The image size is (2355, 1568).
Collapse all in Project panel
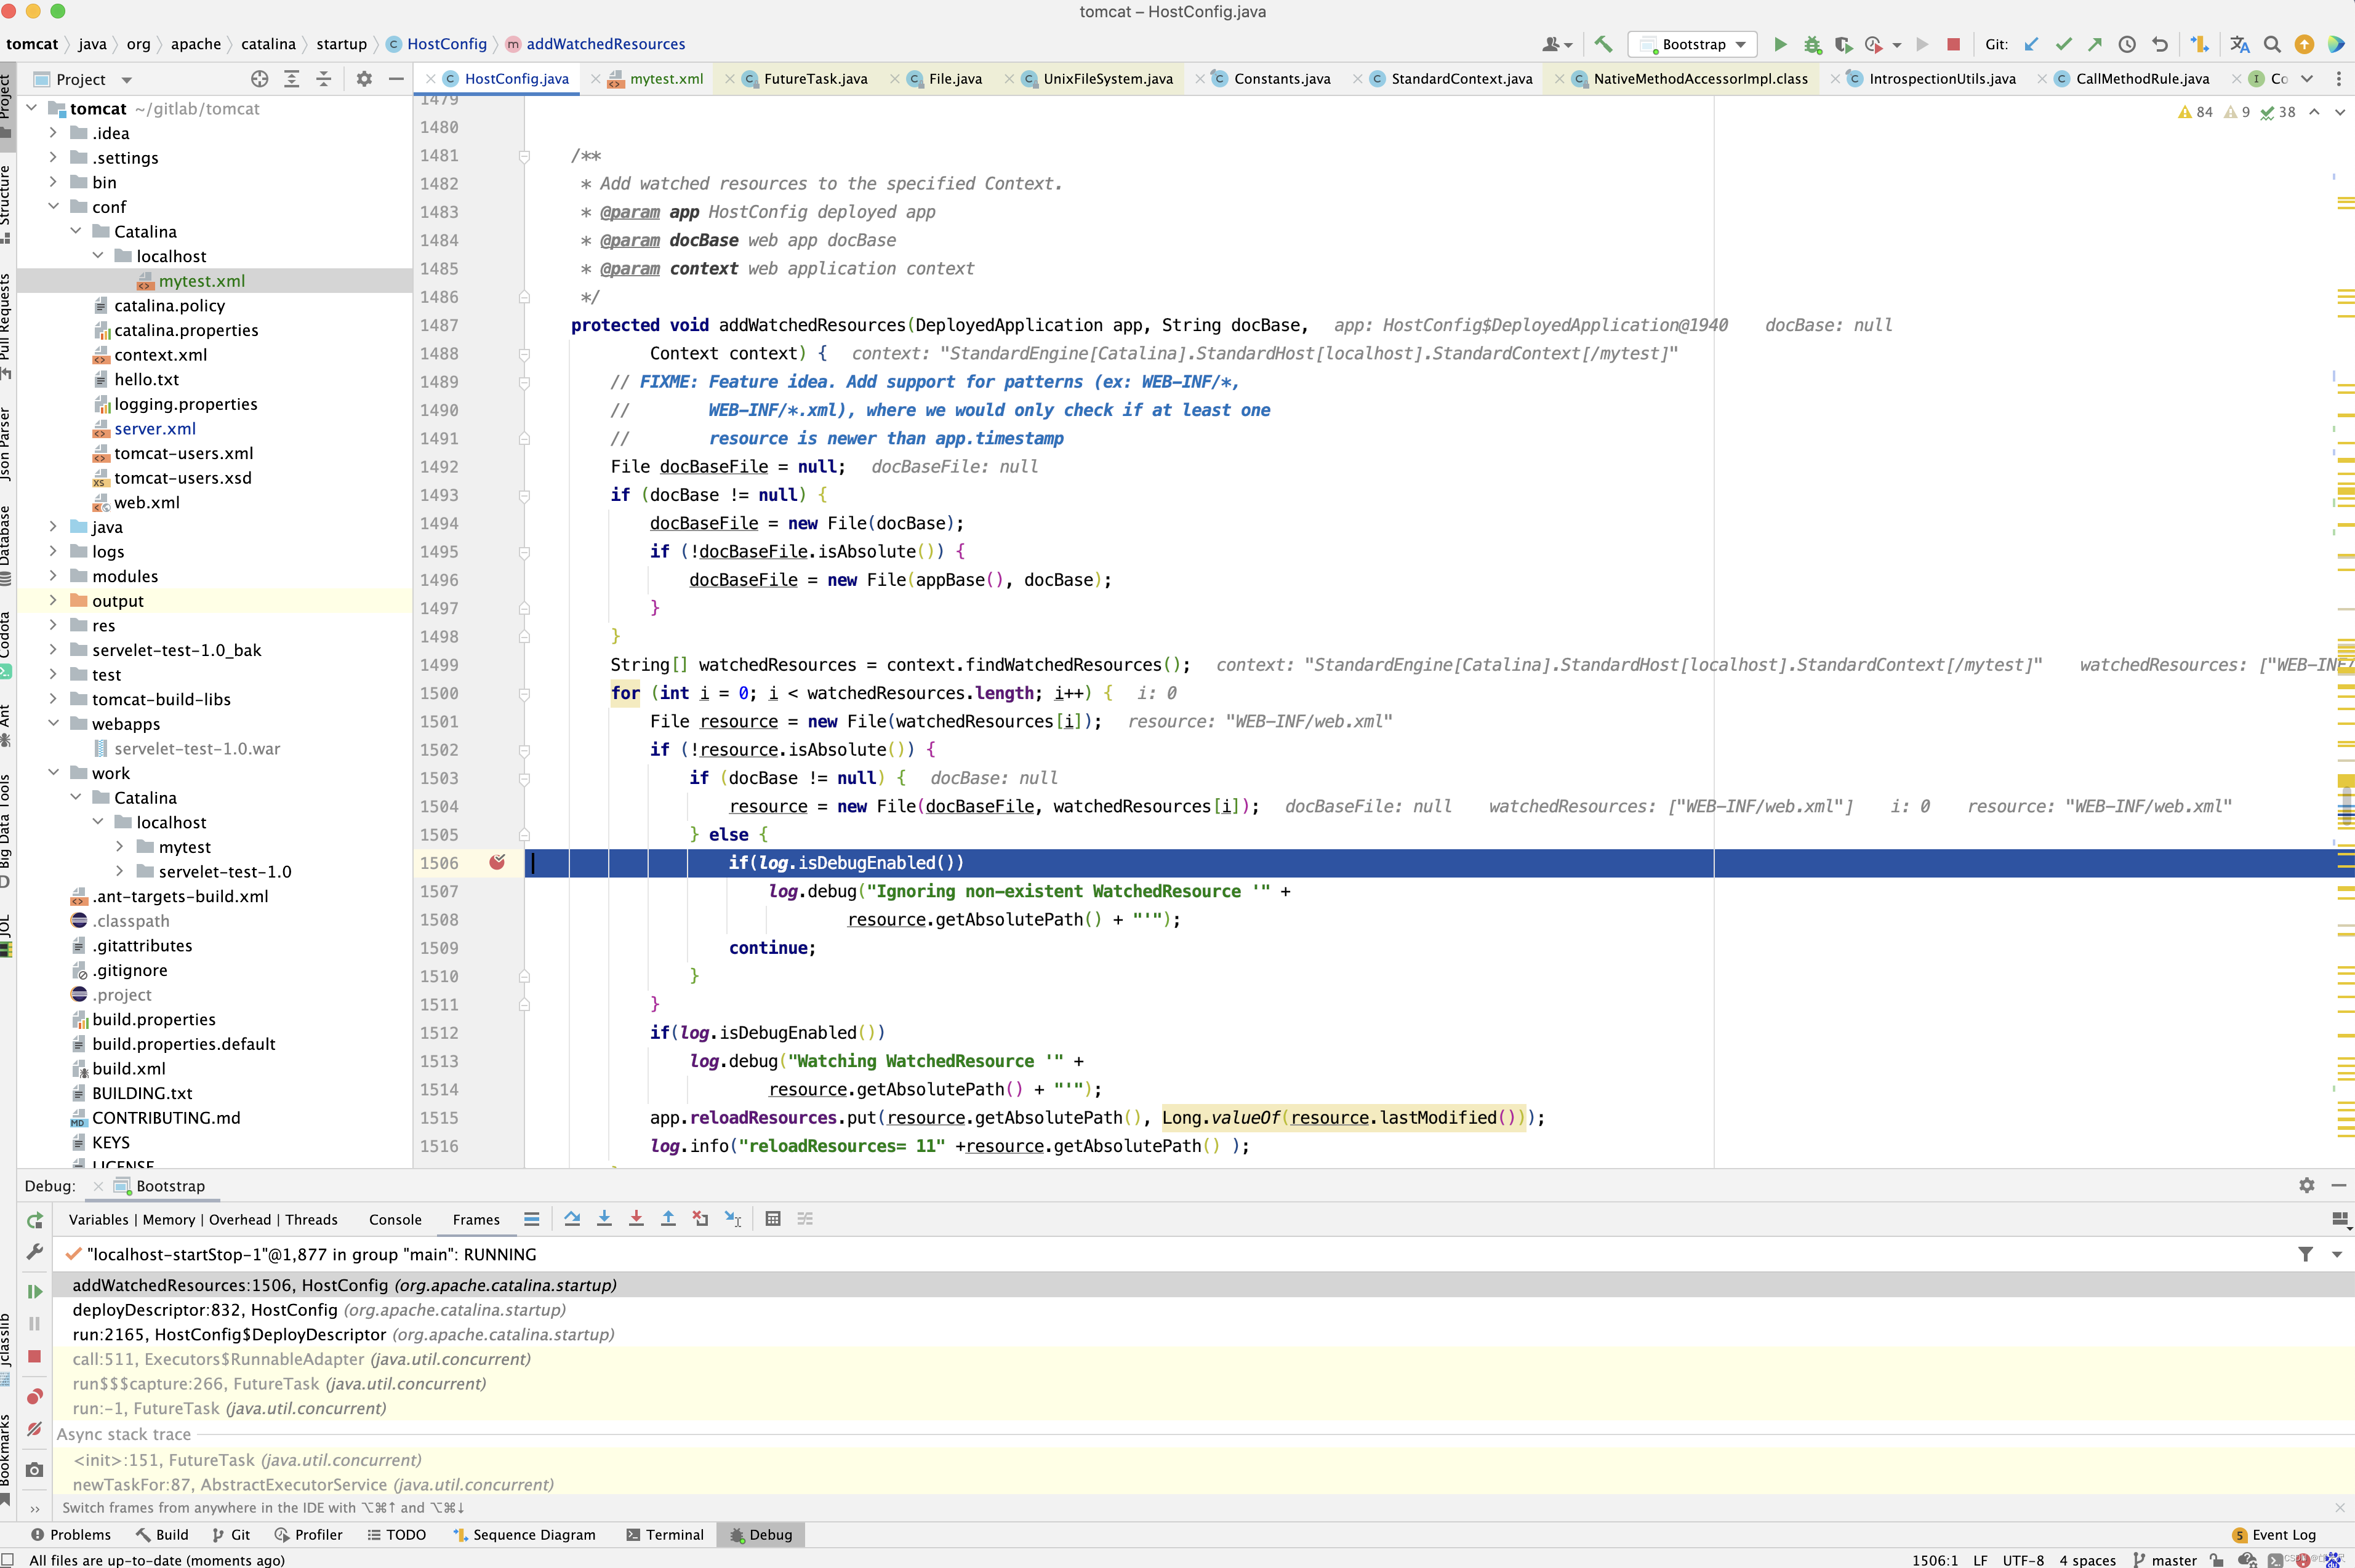[323, 79]
